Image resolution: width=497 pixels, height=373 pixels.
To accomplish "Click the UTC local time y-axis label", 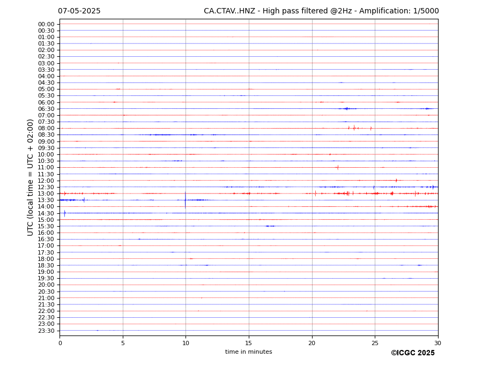I will [x=30, y=177].
